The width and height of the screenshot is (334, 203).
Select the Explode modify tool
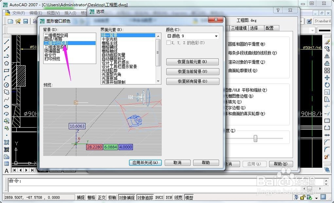(327, 157)
